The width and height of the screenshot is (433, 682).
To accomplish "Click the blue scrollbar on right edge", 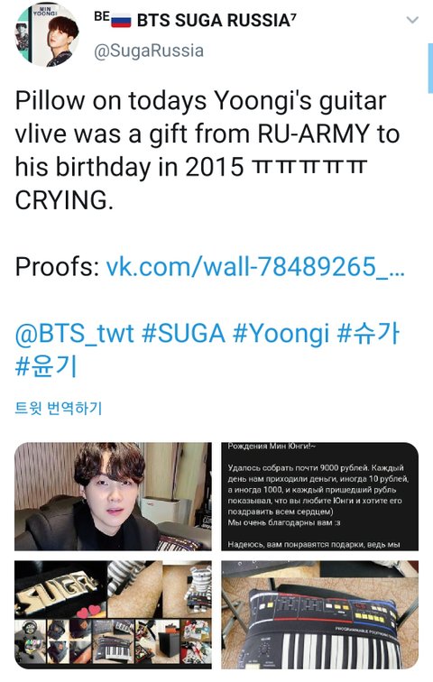I will pyautogui.click(x=430, y=69).
